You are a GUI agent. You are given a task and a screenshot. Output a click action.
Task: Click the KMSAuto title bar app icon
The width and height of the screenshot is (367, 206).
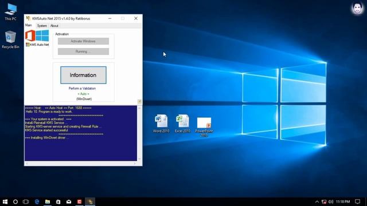tap(28, 18)
